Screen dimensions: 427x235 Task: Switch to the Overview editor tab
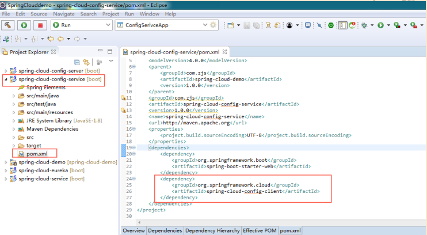(x=134, y=230)
